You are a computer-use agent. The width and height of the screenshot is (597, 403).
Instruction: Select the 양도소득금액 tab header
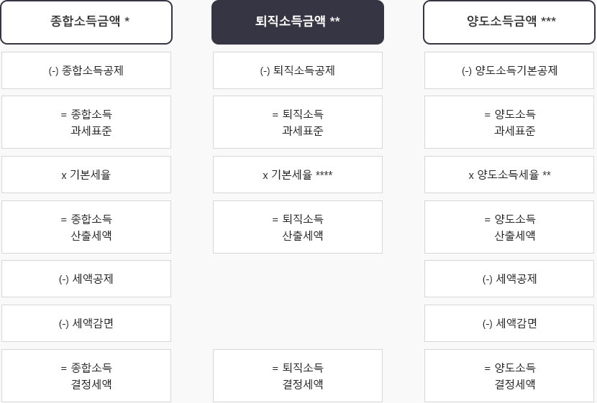tap(509, 22)
